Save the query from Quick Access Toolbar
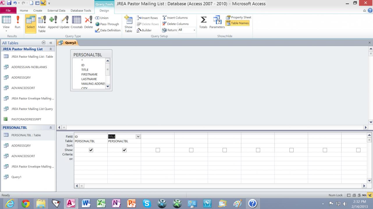The image size is (373, 209). pos(9,3)
